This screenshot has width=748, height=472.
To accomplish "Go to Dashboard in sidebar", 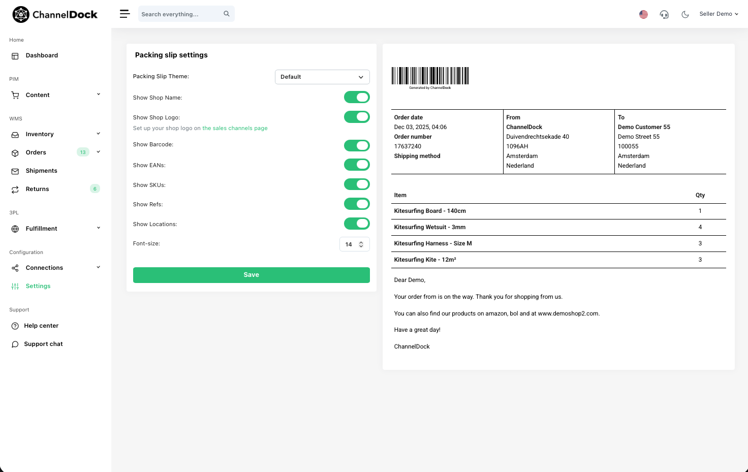I will (x=42, y=55).
